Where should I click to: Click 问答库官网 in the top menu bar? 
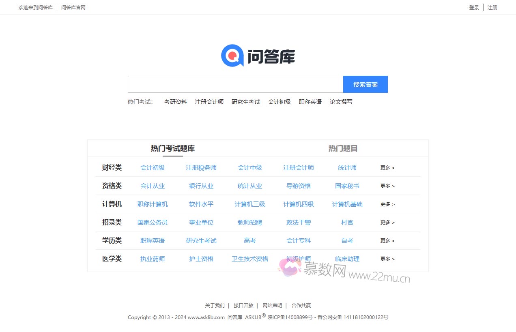pos(73,7)
